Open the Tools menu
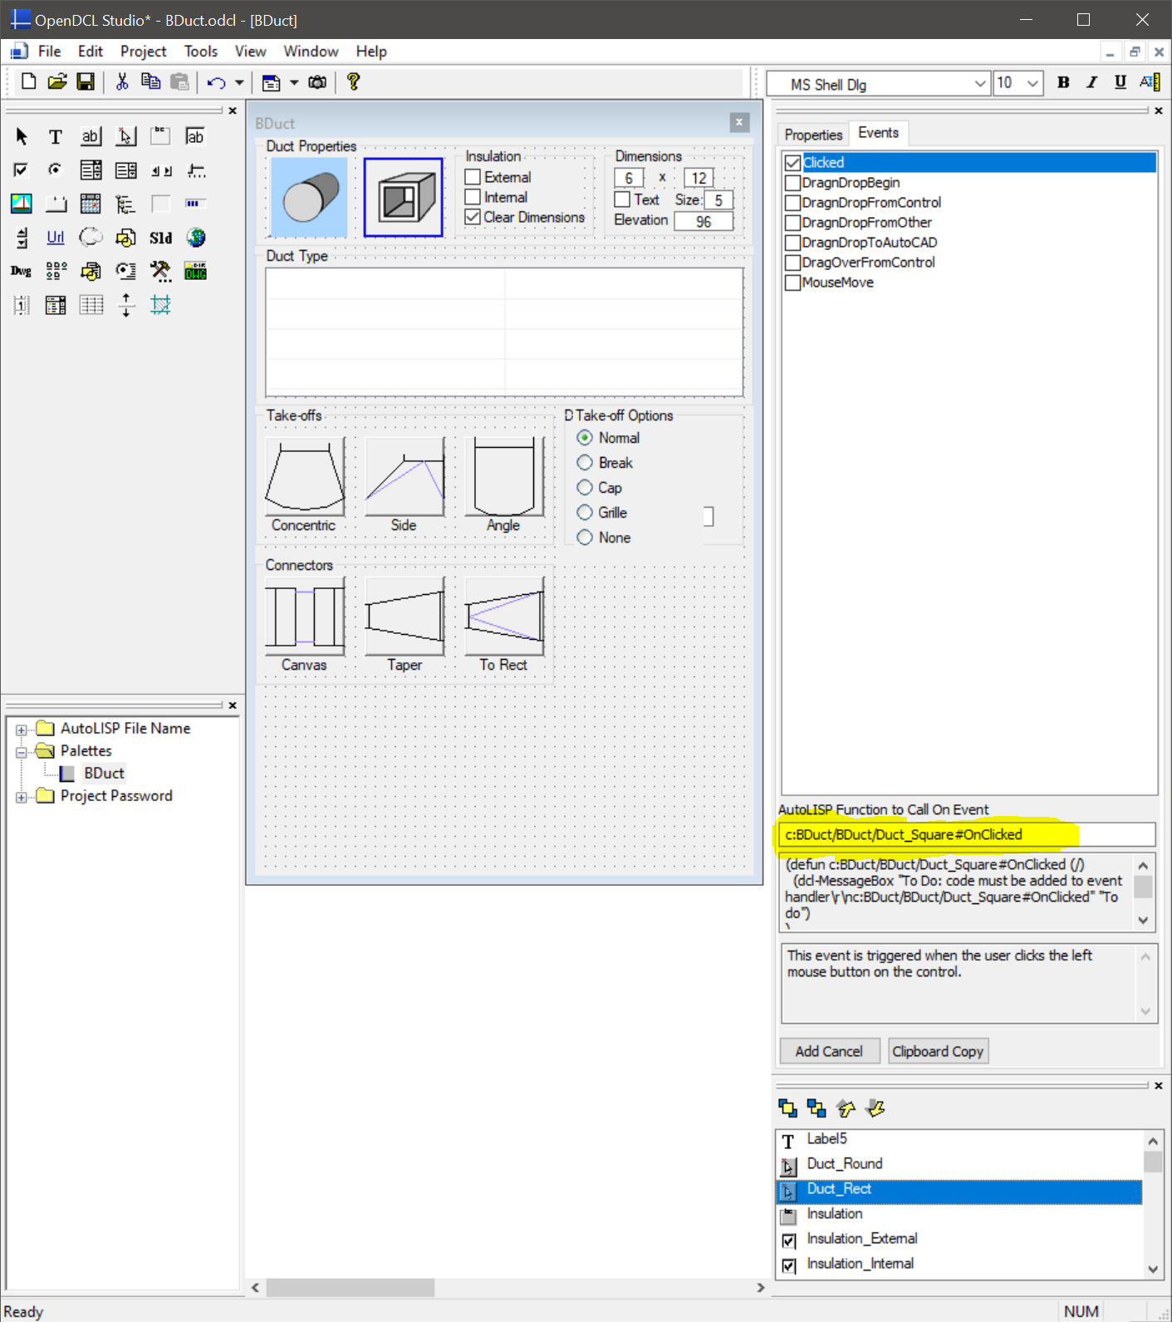 [x=201, y=52]
